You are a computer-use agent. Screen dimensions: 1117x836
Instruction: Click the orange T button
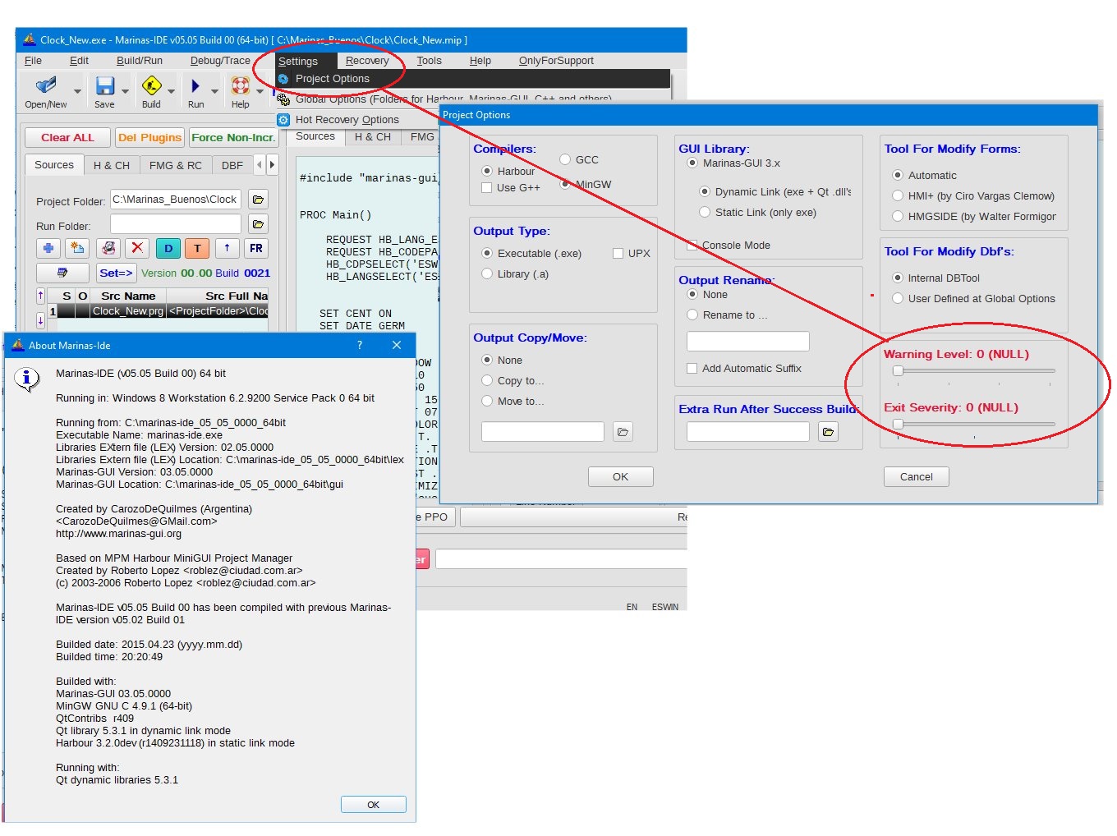point(197,248)
